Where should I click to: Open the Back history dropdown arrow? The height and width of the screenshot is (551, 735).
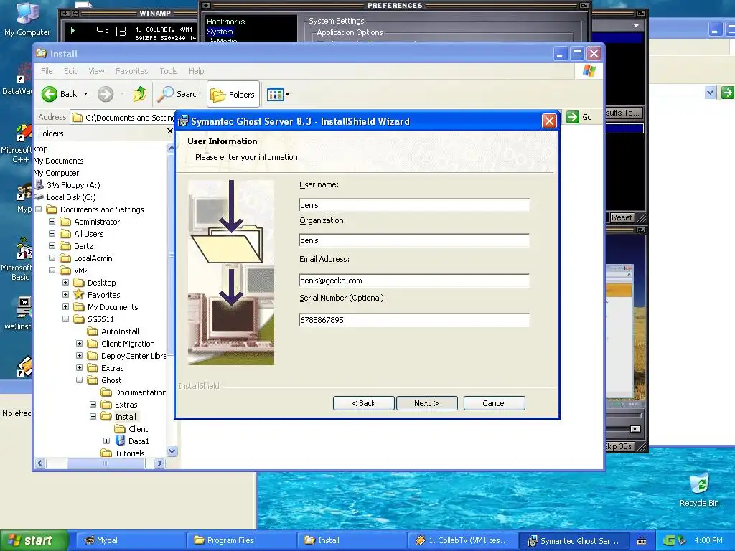[x=86, y=94]
